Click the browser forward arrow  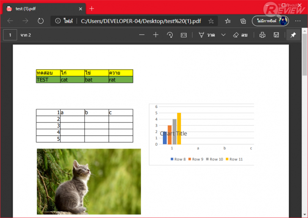tap(25, 21)
